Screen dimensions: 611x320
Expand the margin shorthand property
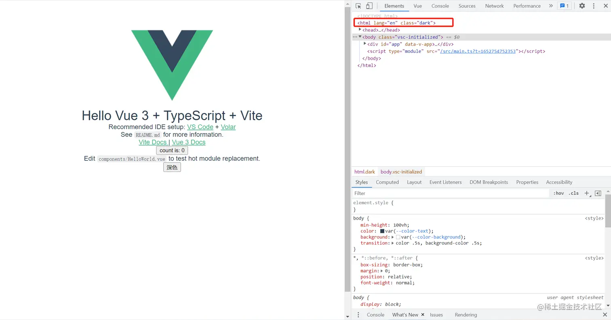[x=382, y=271]
